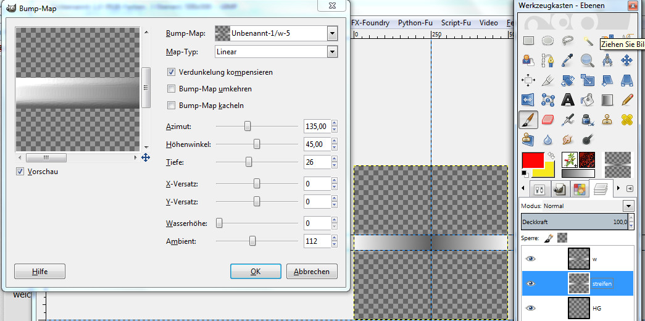The height and width of the screenshot is (321, 645).
Task: Toggle the Vorschau preview checkbox
Action: (x=20, y=172)
